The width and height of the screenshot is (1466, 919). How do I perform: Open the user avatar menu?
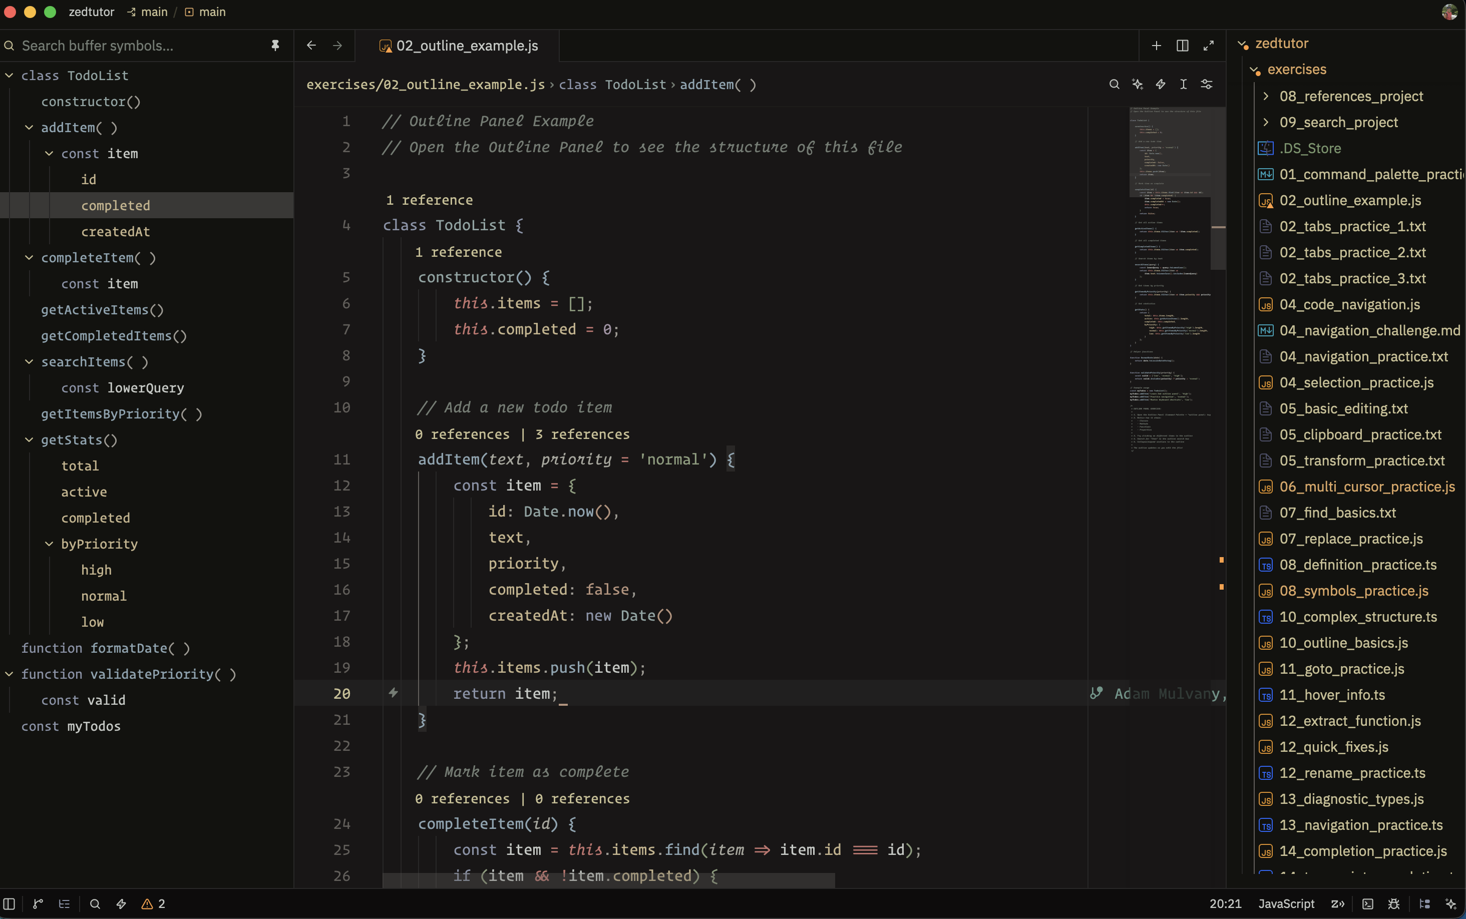click(1449, 12)
